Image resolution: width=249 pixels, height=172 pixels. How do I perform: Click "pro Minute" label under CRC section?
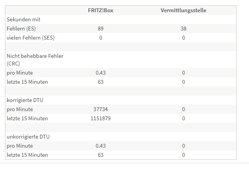point(20,73)
